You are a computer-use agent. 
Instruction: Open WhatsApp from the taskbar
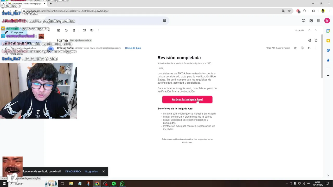(122, 184)
